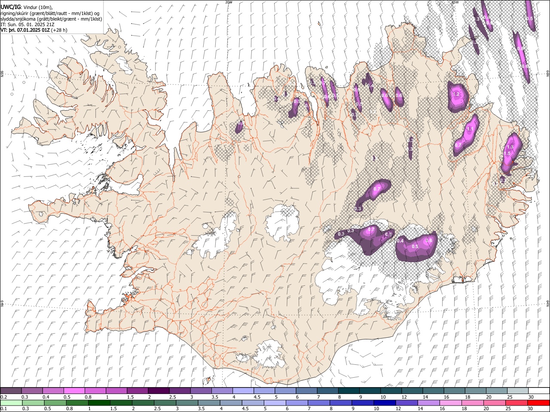This screenshot has height=412, width=550.
Task: Click the 64N latitude label on right edge
Action: coord(548,303)
